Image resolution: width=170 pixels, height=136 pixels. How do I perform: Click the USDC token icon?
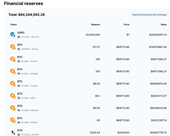13,35
